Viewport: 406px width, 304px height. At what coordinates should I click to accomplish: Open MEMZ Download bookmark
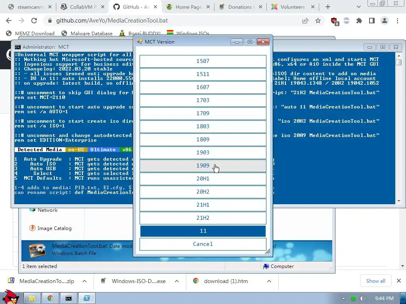point(30,33)
